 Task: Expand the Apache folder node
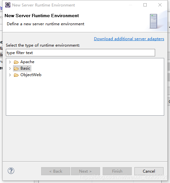point(10,62)
